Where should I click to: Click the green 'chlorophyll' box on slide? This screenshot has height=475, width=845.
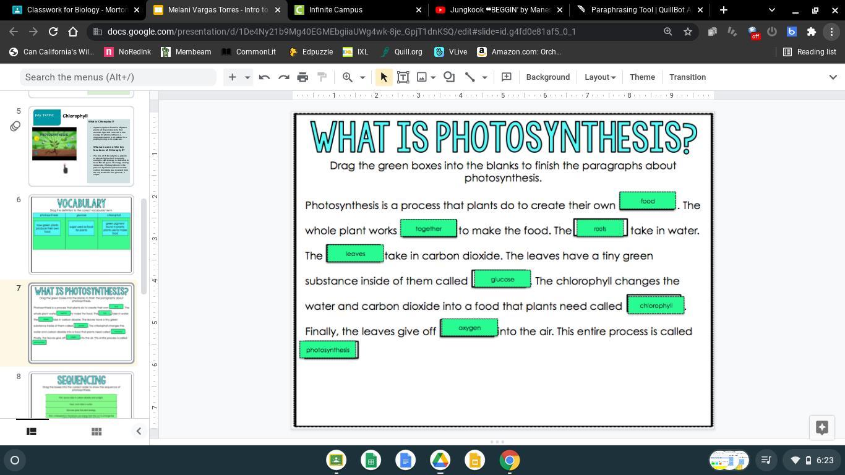(656, 305)
